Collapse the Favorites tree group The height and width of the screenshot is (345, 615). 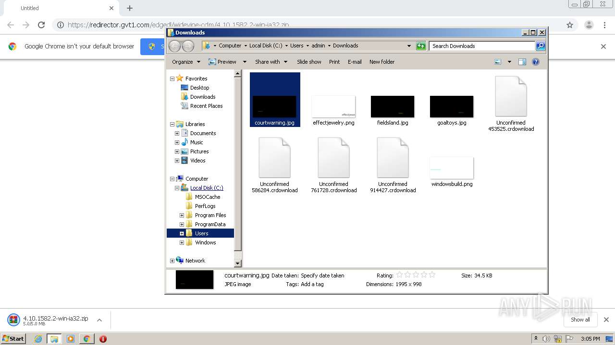(x=172, y=79)
